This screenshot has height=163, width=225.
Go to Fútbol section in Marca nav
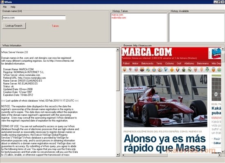(126, 63)
